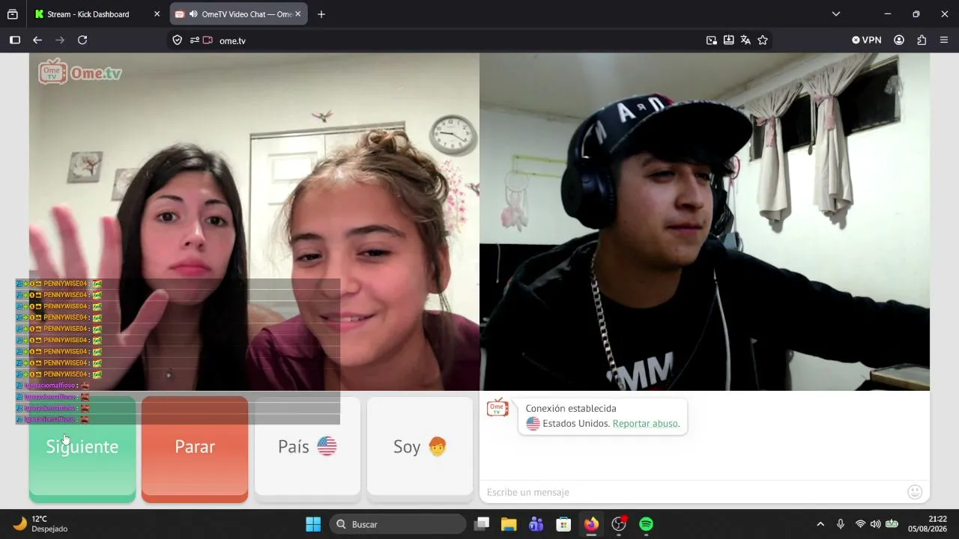Click the message input field
This screenshot has height=539, width=959.
point(693,492)
